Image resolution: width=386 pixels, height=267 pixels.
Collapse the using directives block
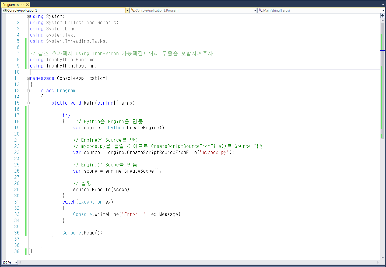(28, 16)
